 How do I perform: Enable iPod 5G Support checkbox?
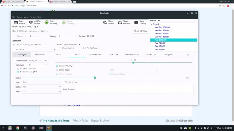(85, 48)
